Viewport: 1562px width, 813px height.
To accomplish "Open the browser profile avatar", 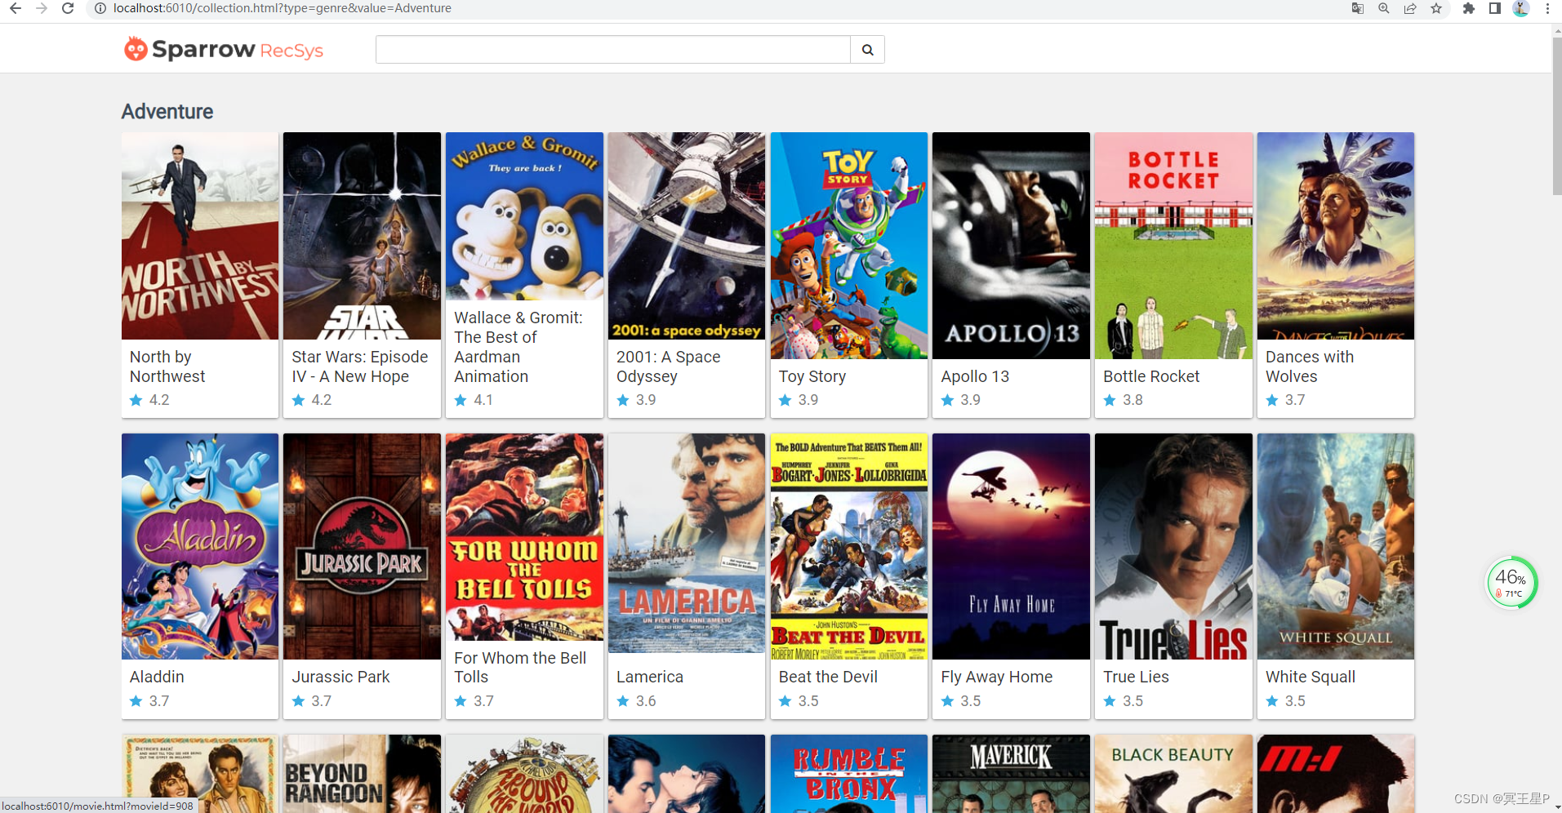I will [x=1521, y=8].
